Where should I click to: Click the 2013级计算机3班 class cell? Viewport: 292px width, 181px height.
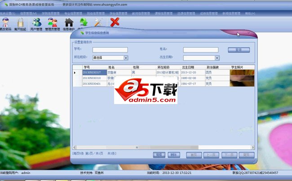pos(168,72)
